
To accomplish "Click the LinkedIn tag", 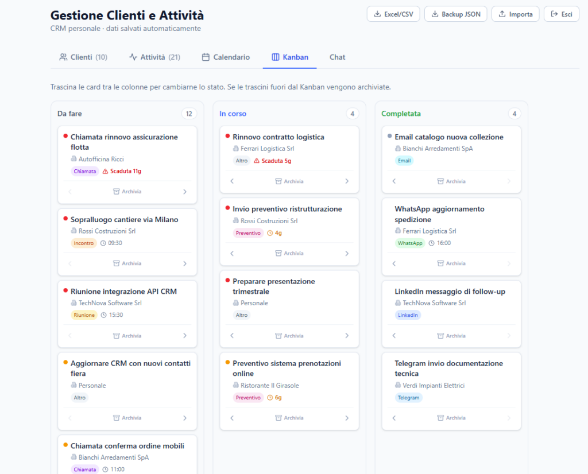I will pos(408,315).
